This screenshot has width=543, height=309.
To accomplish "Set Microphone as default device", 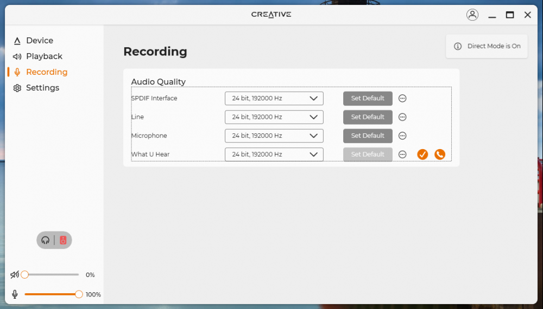I will point(368,136).
